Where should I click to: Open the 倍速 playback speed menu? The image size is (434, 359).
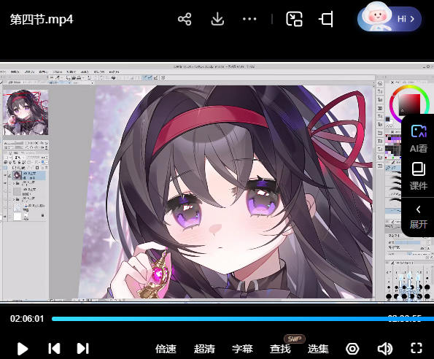pyautogui.click(x=166, y=349)
